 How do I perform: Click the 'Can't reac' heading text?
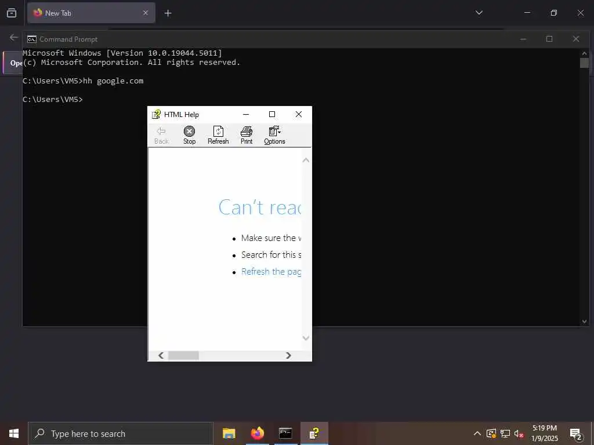[x=259, y=207]
